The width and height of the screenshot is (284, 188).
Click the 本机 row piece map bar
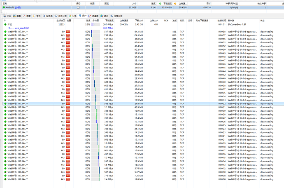pos(95,25)
